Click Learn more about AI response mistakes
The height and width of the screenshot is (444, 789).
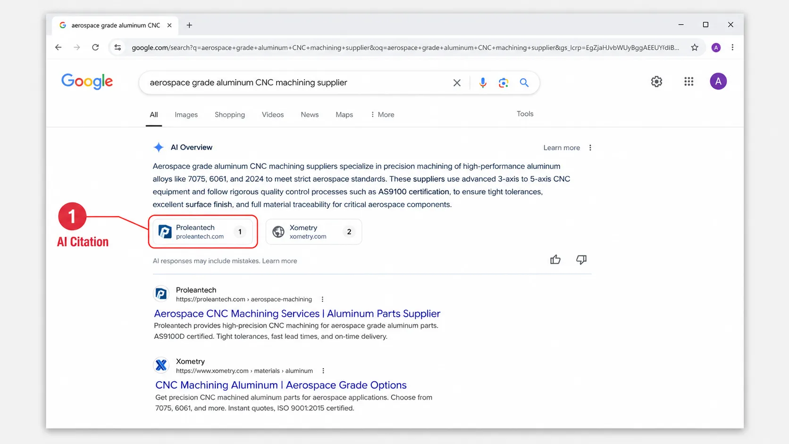[279, 261]
